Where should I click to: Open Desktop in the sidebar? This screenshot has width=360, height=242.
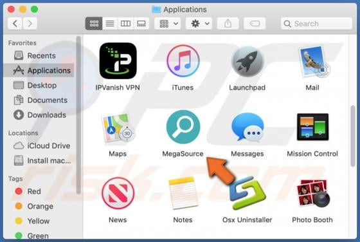pos(39,85)
